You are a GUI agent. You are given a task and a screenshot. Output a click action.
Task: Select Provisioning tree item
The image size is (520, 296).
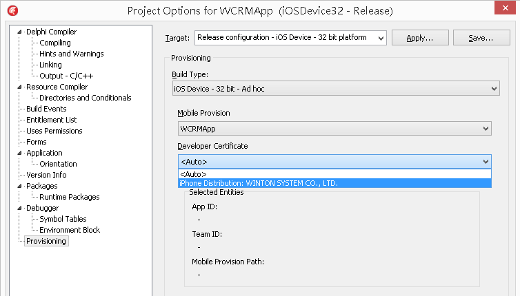46,241
